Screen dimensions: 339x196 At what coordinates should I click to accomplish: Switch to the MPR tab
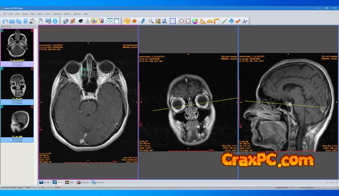click(70, 182)
